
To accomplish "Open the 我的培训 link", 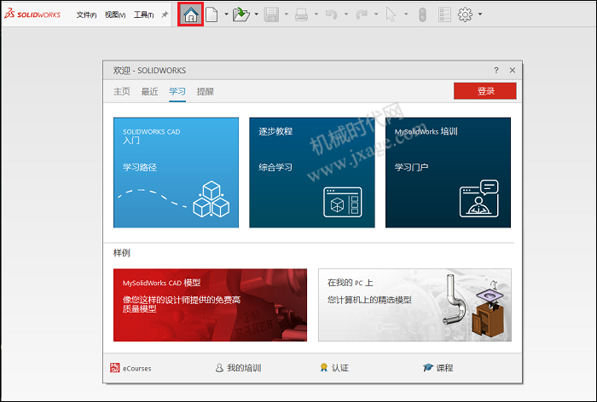I will (238, 368).
